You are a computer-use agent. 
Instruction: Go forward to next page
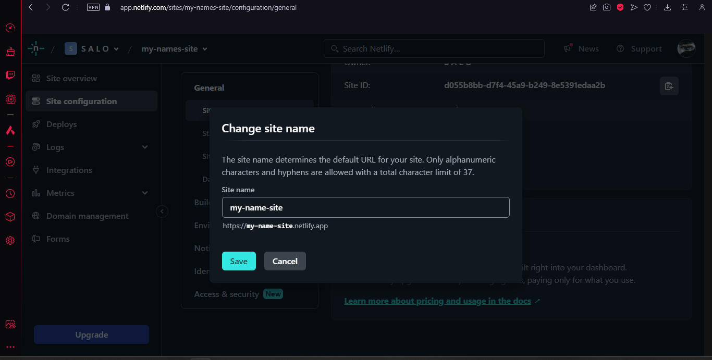click(x=48, y=7)
